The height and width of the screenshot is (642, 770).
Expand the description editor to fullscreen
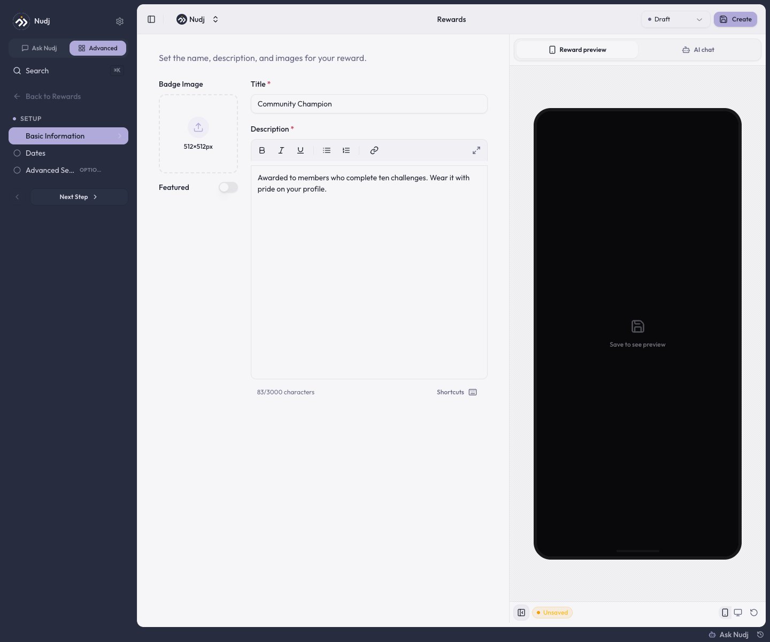pyautogui.click(x=476, y=150)
